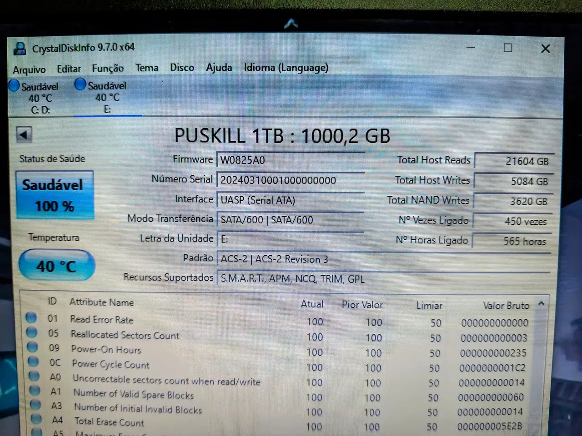582x436 pixels.
Task: Select the Uncorrectable sectors count when read/write row
Action: click(x=278, y=380)
